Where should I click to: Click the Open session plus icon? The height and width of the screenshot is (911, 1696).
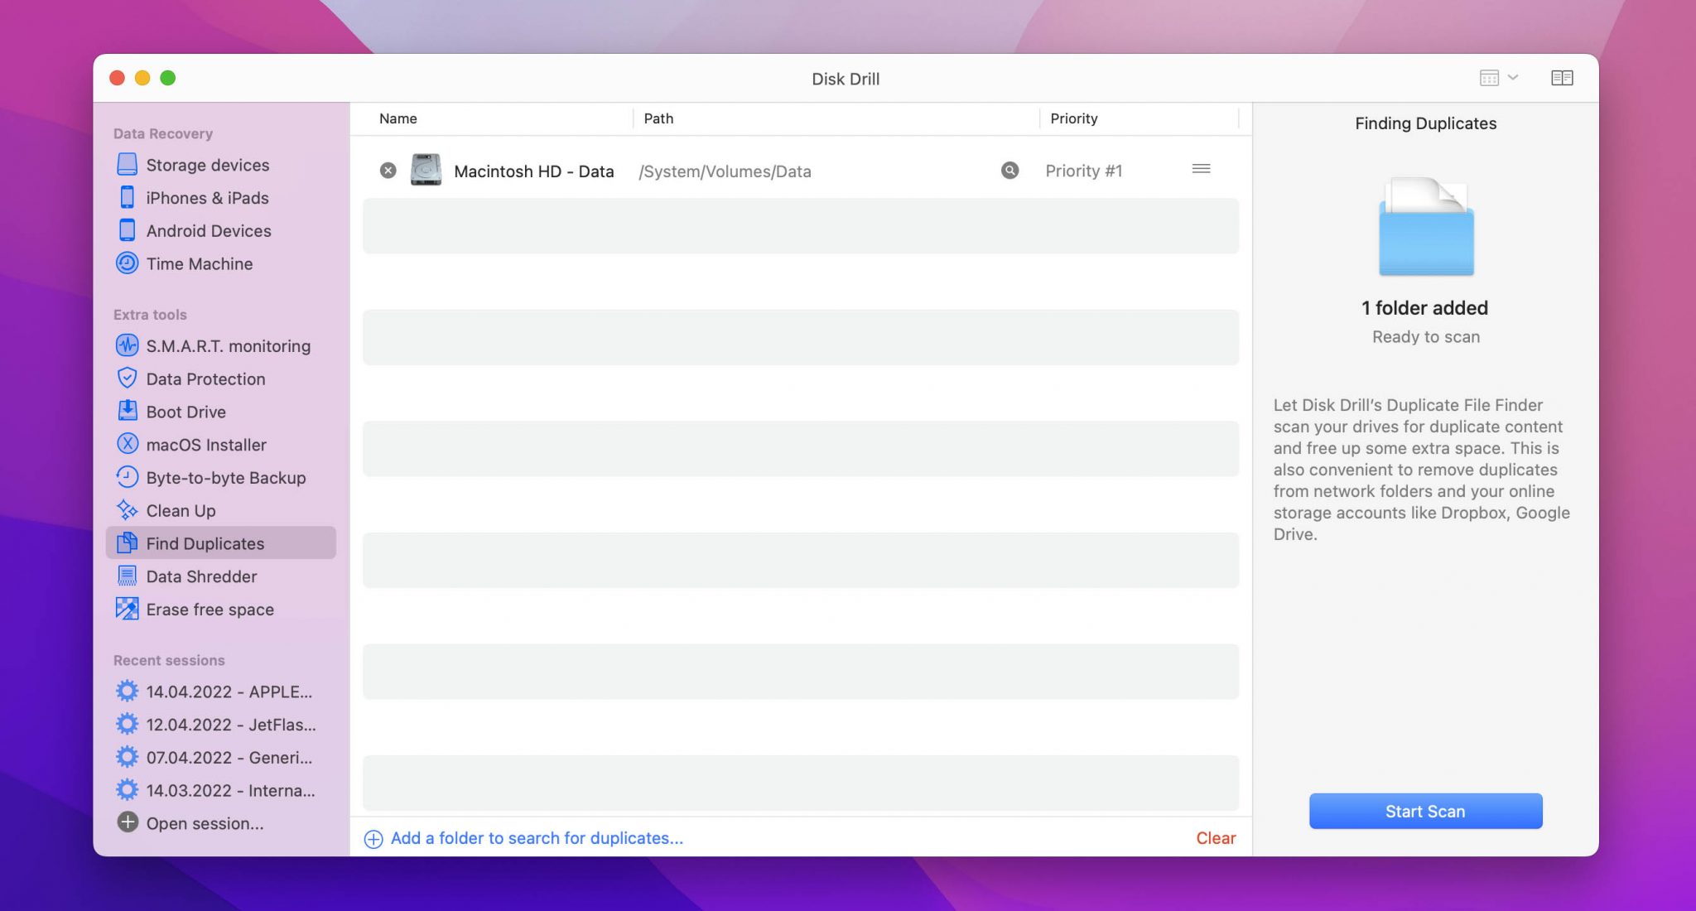[128, 822]
